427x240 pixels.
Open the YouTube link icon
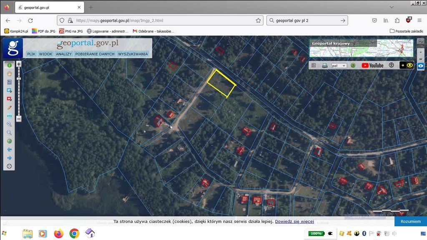pyautogui.click(x=372, y=65)
